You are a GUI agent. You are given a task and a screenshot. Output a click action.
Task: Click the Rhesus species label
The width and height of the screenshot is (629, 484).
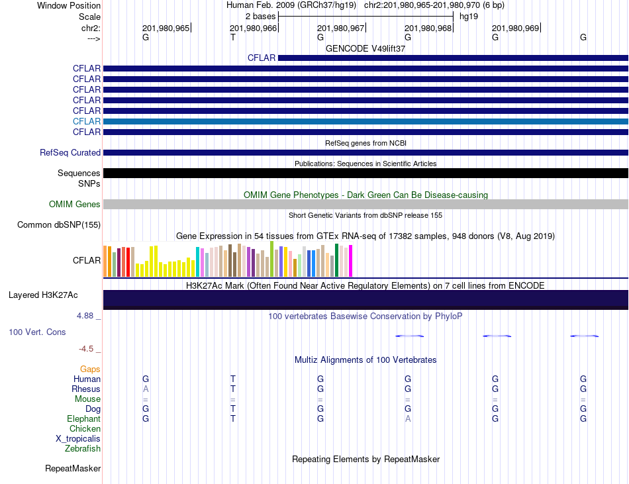pos(86,389)
